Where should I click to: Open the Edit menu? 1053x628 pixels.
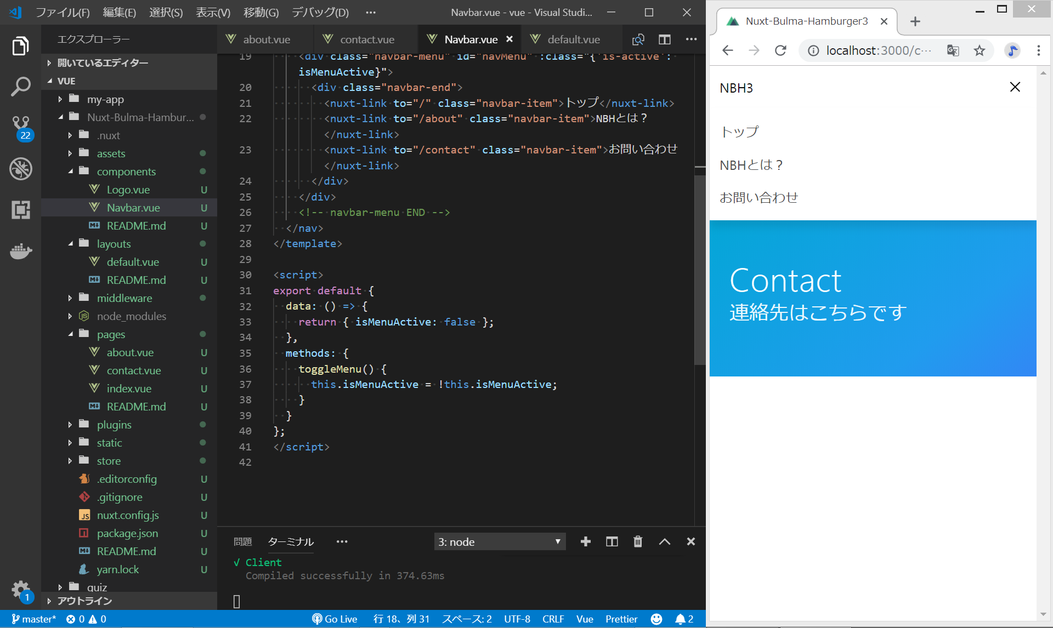point(119,12)
